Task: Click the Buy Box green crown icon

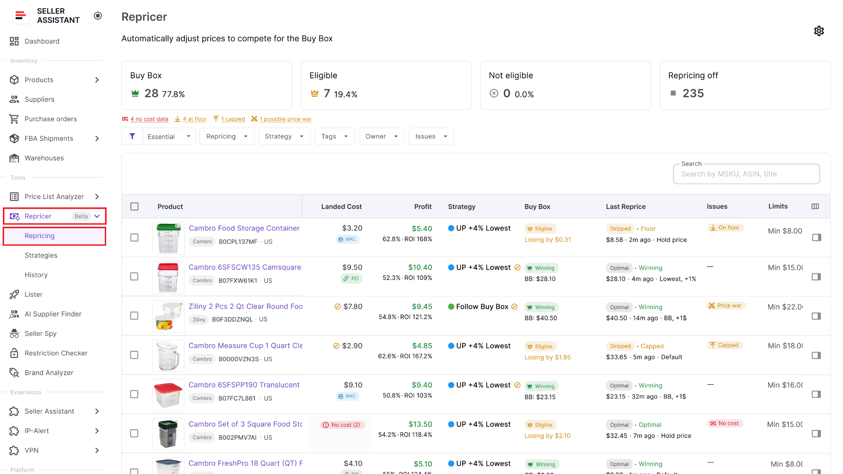Action: click(135, 93)
